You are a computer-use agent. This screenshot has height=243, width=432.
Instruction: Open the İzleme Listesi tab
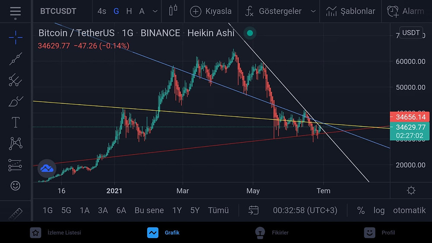pyautogui.click(x=55, y=233)
